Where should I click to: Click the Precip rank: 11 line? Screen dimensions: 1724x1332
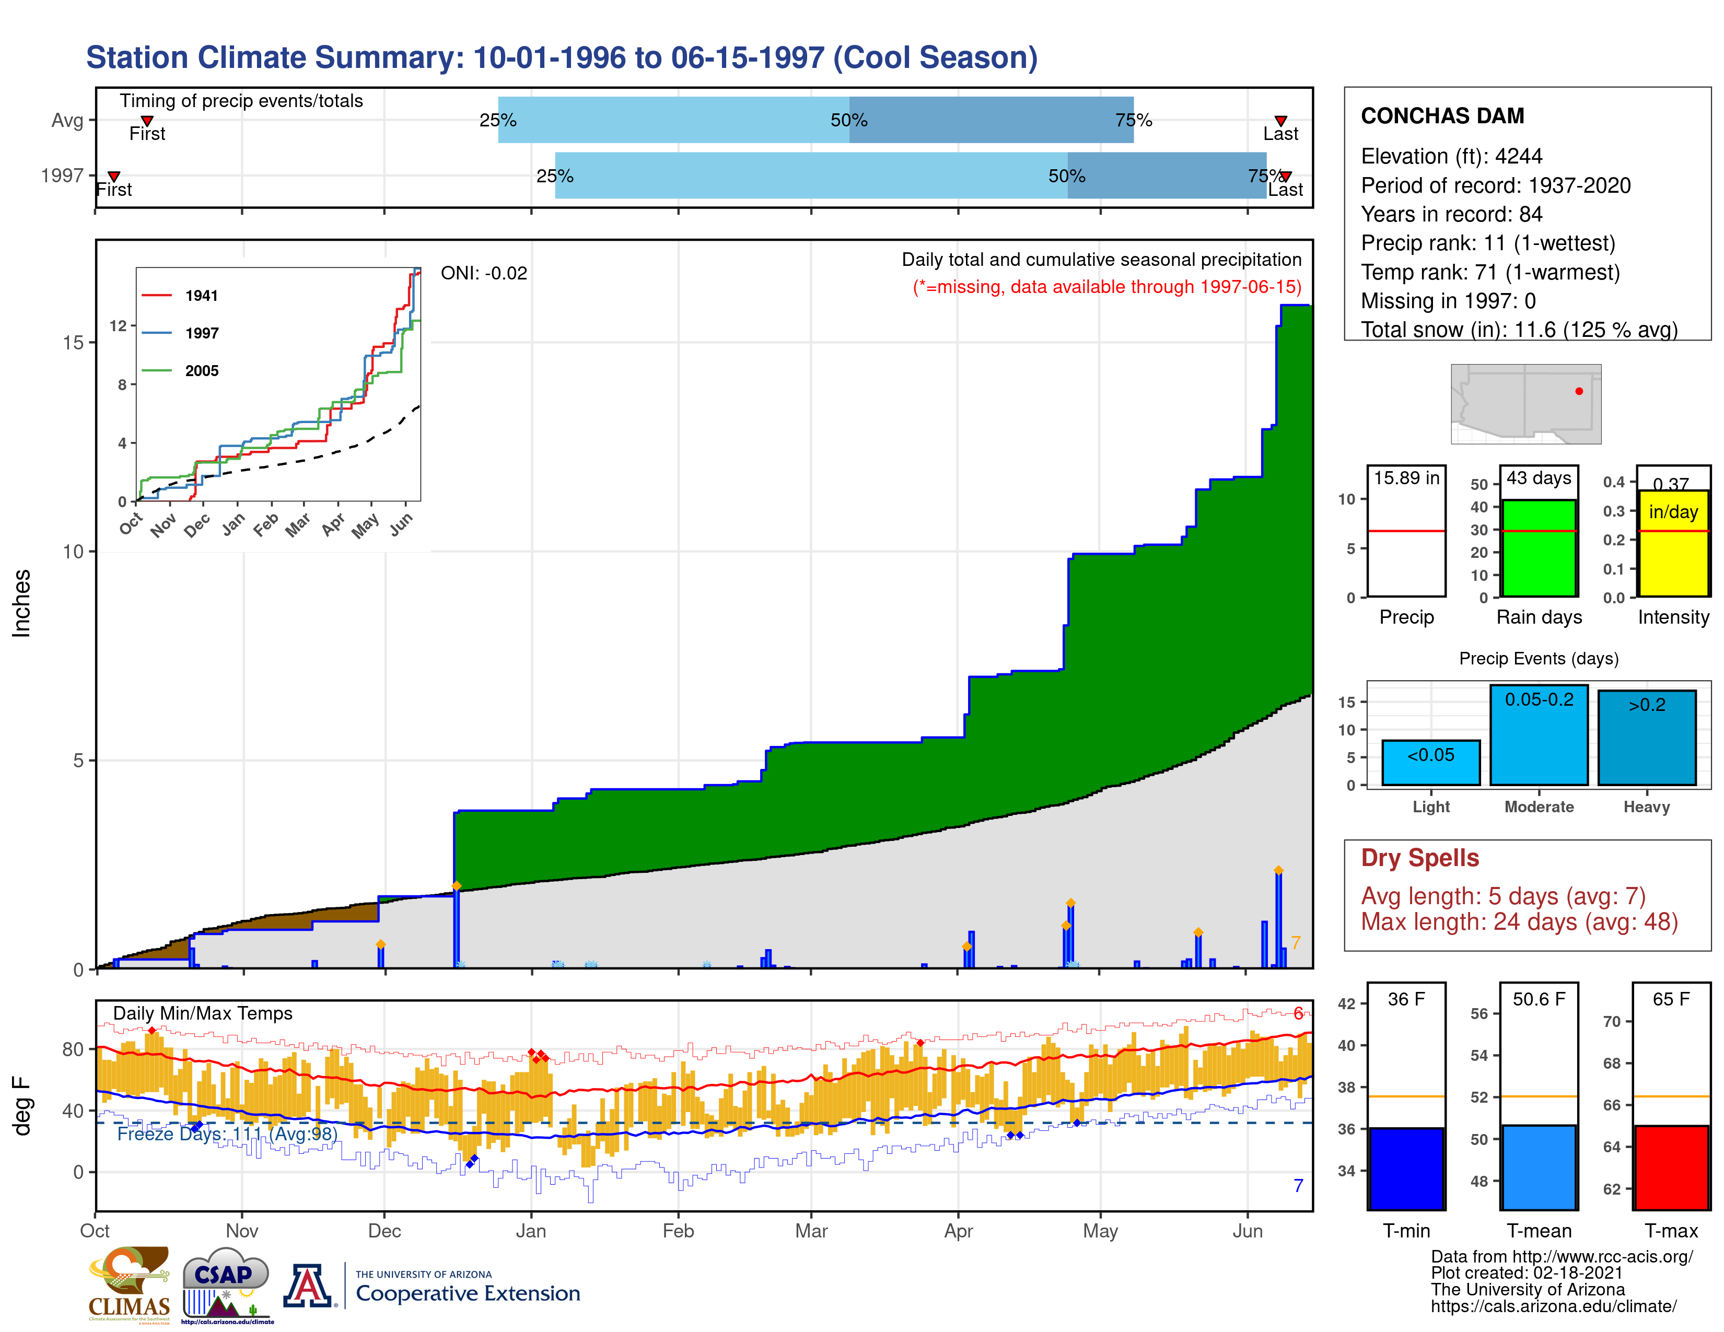1488,243
